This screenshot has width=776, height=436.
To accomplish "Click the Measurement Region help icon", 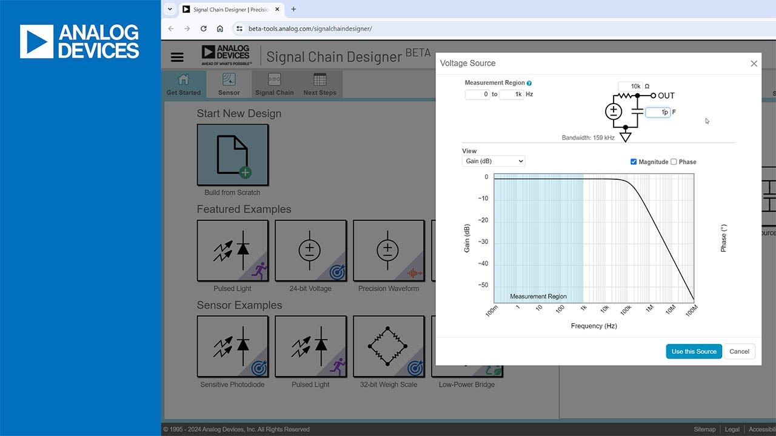I will pyautogui.click(x=529, y=83).
